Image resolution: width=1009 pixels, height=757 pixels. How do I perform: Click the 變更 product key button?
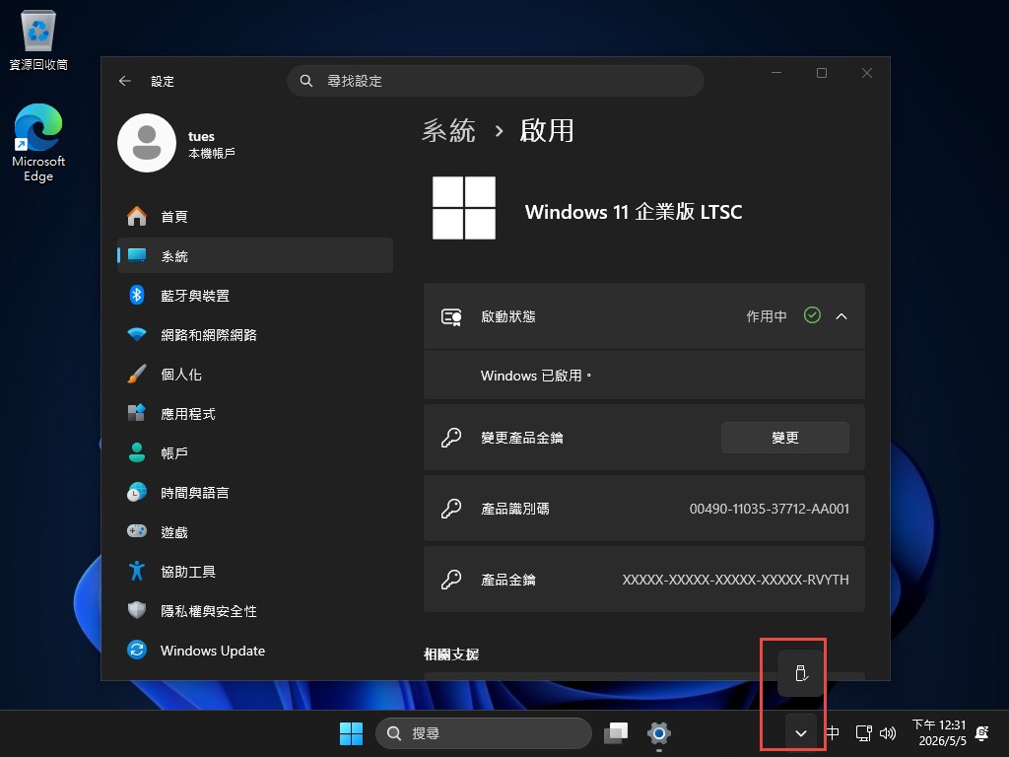point(785,438)
